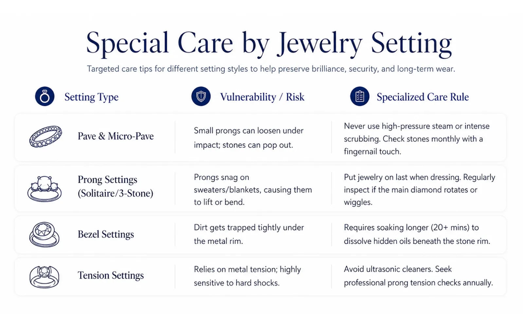Click the 'Targeted care tips' subtitle text
This screenshot has width=523, height=327.
coord(271,69)
